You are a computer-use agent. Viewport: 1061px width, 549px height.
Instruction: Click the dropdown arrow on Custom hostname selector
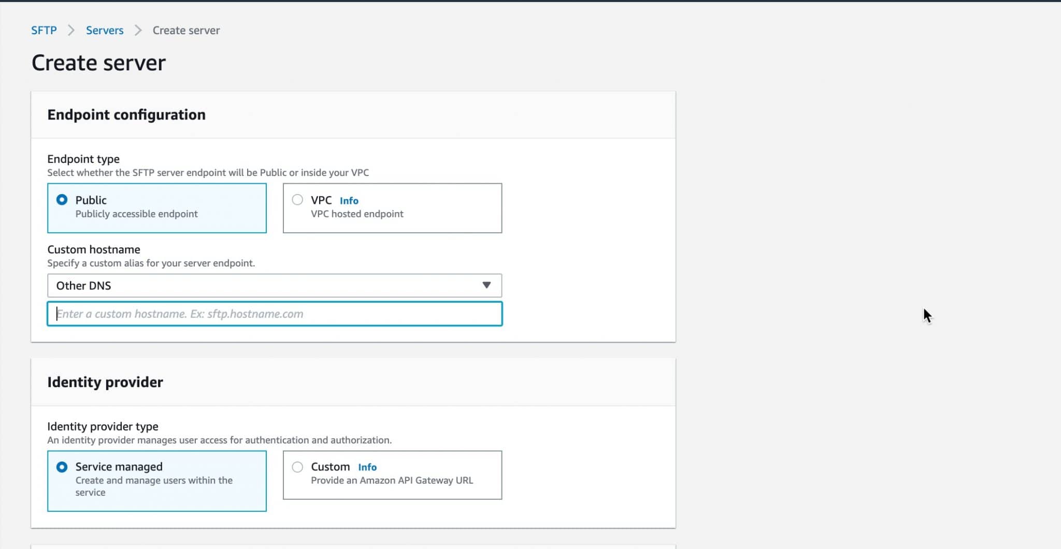(x=486, y=285)
